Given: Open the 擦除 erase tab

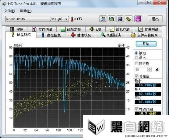Looking at the screenshot, I should pyautogui.click(x=17, y=29).
